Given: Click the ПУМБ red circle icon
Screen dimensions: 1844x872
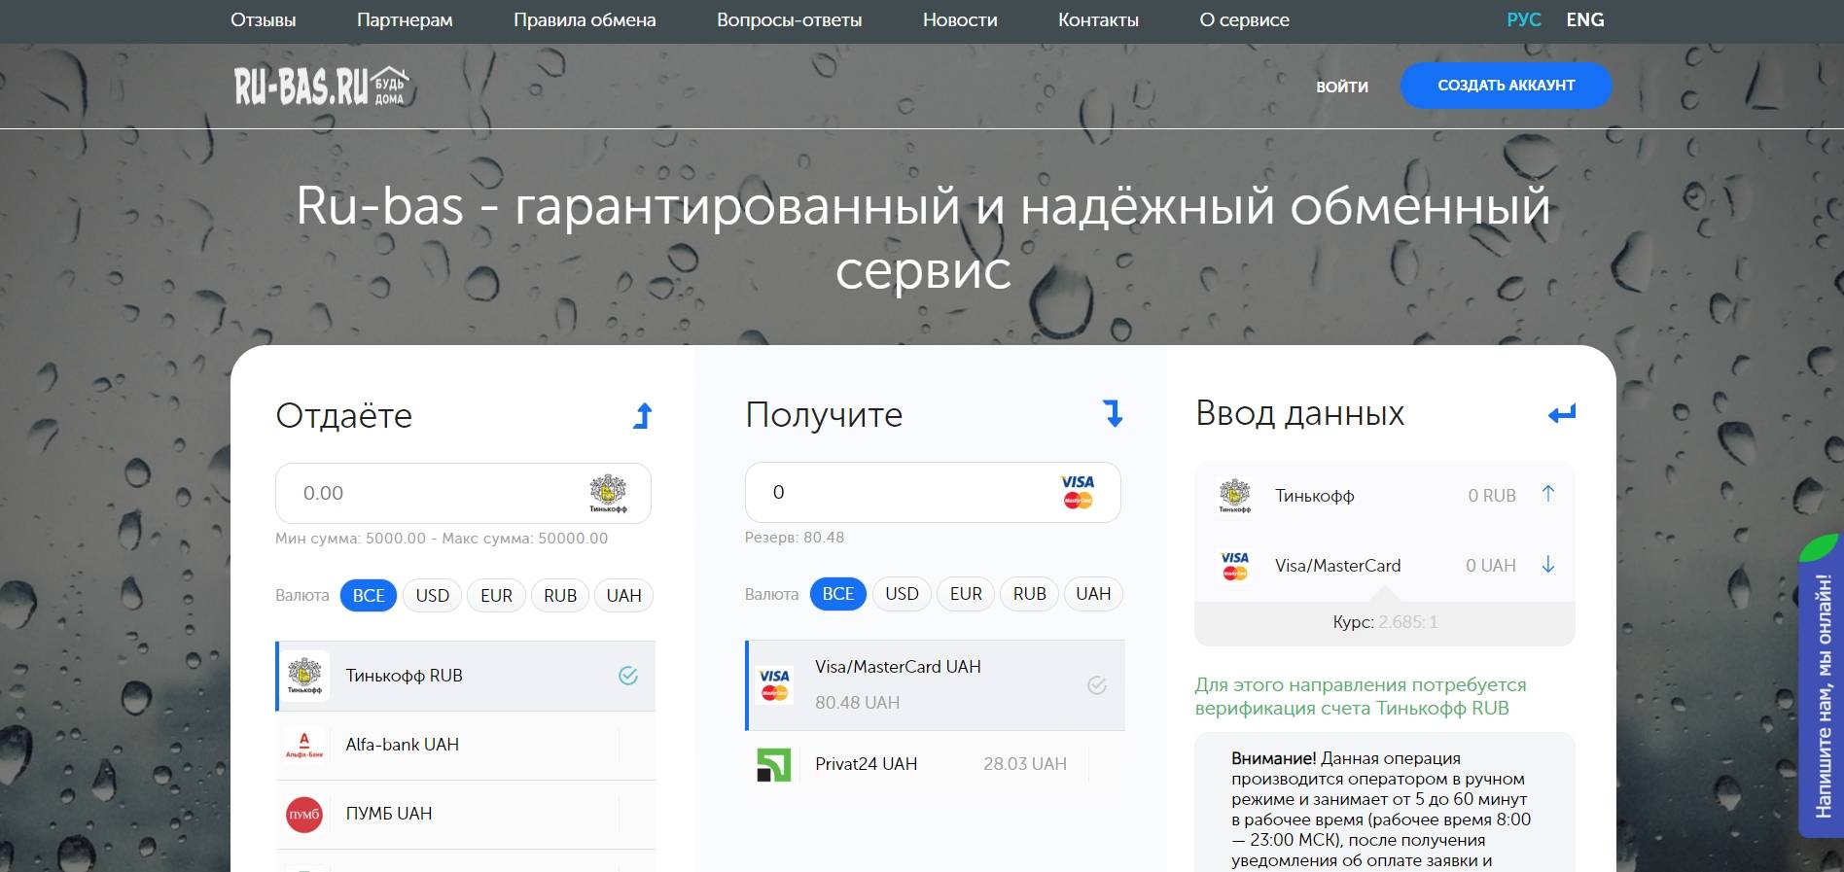Looking at the screenshot, I should (x=304, y=814).
